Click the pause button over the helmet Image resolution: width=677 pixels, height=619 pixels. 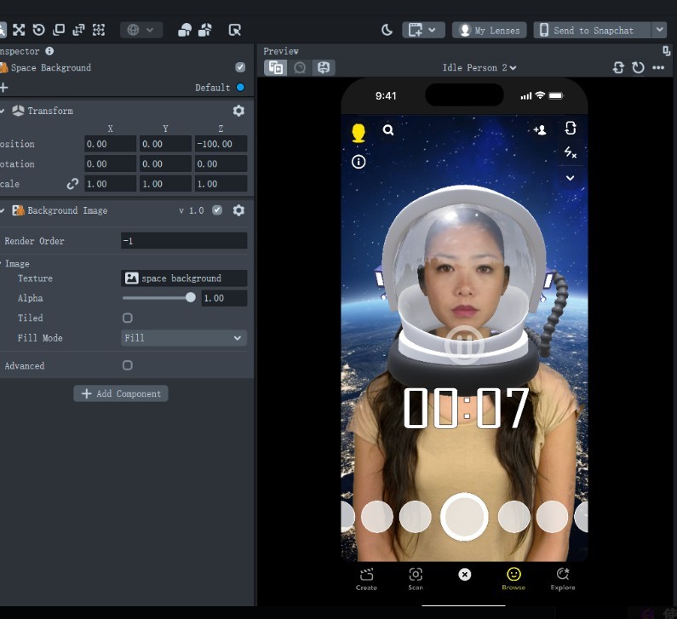click(x=464, y=346)
